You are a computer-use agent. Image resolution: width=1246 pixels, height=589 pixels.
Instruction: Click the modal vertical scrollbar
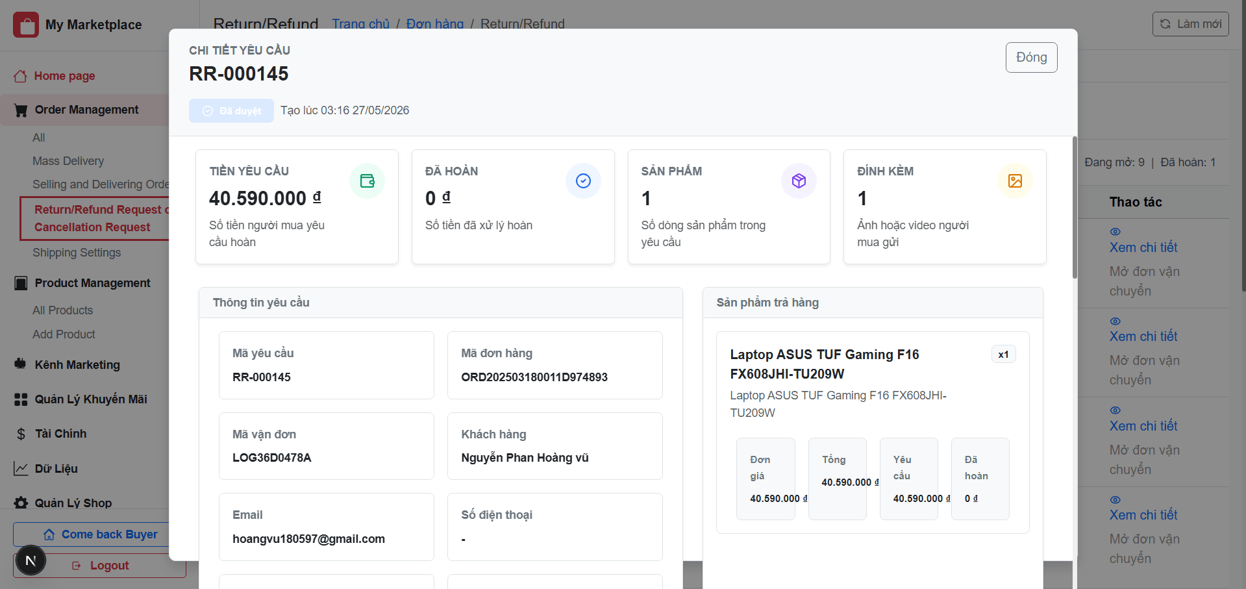(1075, 208)
